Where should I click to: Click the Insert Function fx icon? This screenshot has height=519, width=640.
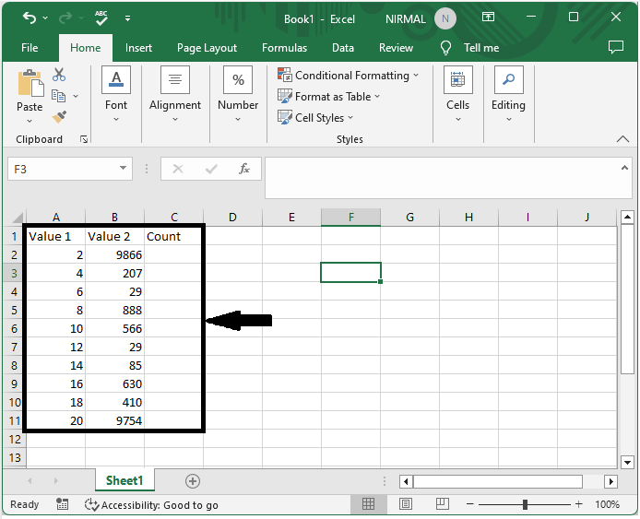coord(244,169)
